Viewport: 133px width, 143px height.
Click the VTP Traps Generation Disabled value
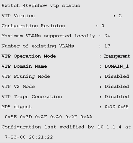(x=117, y=96)
